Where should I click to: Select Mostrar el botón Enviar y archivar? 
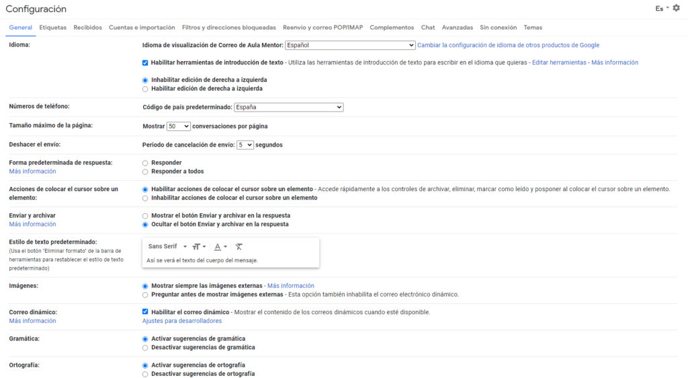pyautogui.click(x=145, y=216)
